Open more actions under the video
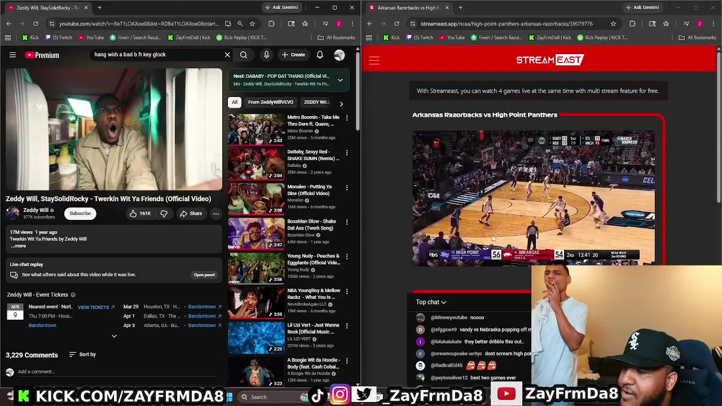Screen dimensions: 722x406 point(216,214)
